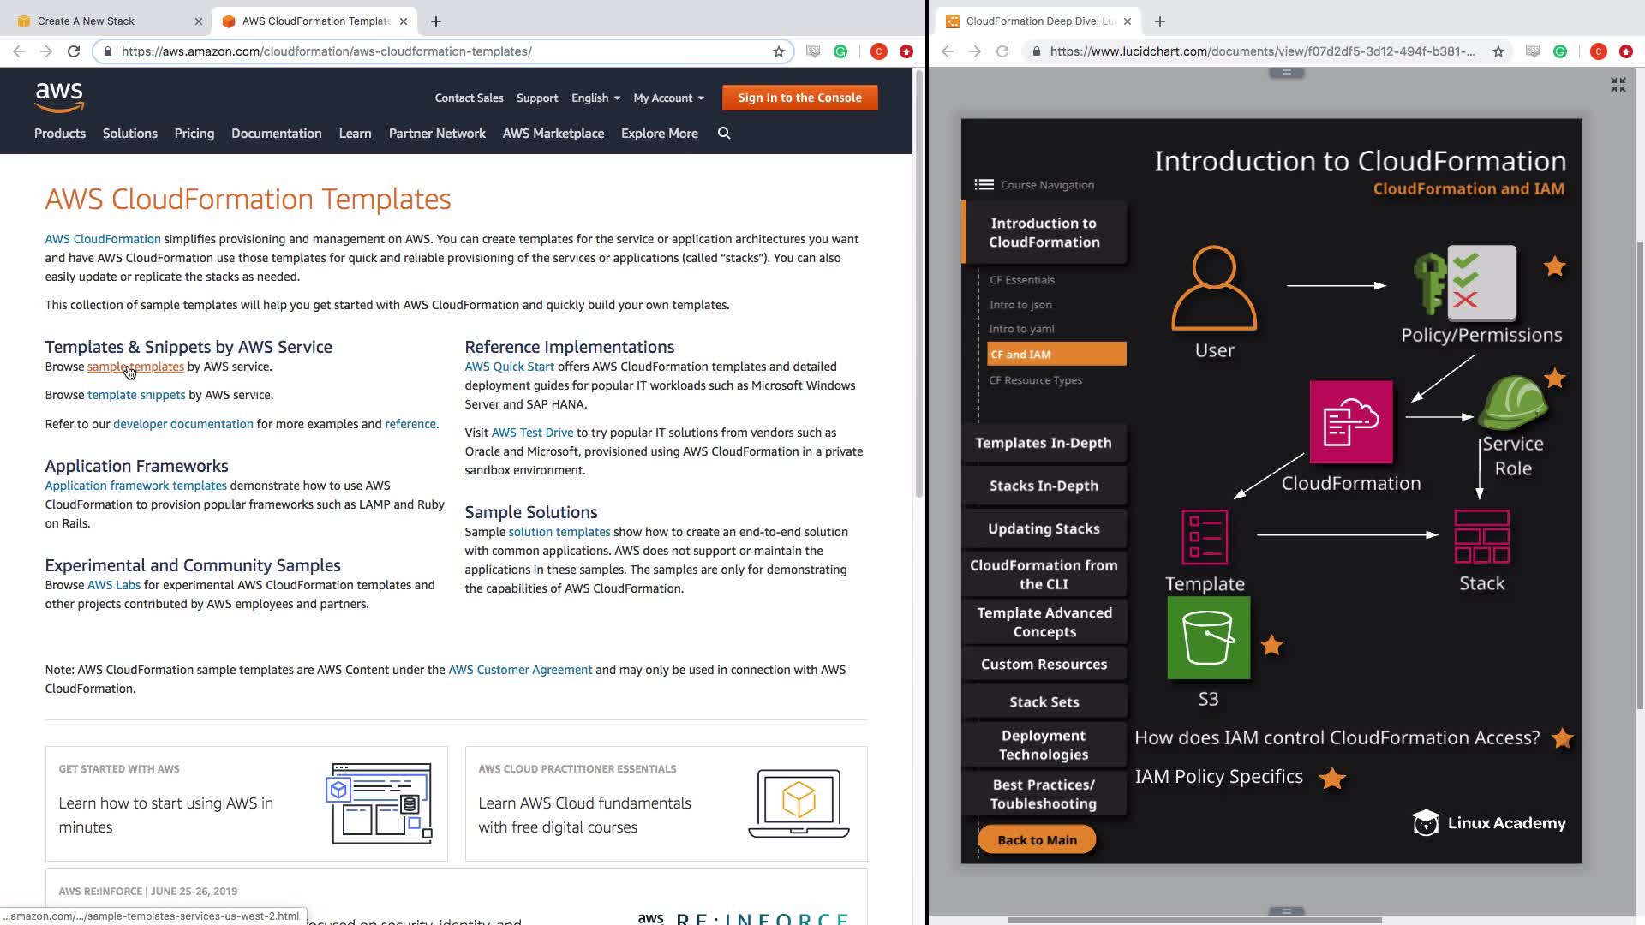This screenshot has height=925, width=1645.
Task: Click the AWS page vertical scrollbar
Action: coord(918,283)
